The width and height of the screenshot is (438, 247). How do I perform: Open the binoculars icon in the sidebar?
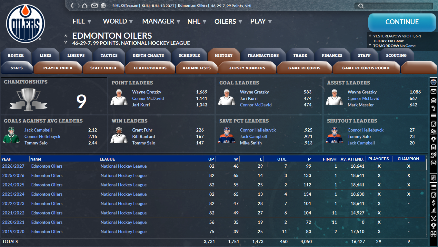tap(433, 234)
